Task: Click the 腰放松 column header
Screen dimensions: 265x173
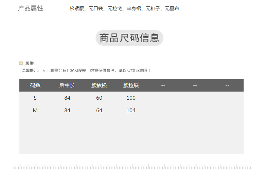Action: pos(99,85)
